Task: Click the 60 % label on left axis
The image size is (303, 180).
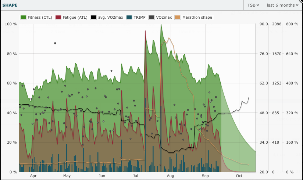Action: (12, 83)
